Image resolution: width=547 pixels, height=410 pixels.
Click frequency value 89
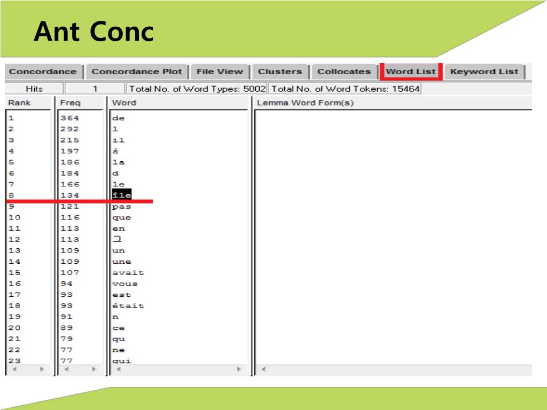pyautogui.click(x=67, y=328)
